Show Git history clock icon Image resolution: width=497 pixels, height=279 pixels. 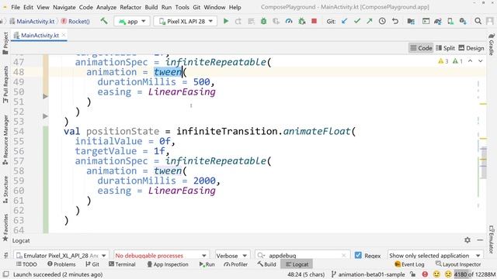pos(382,21)
